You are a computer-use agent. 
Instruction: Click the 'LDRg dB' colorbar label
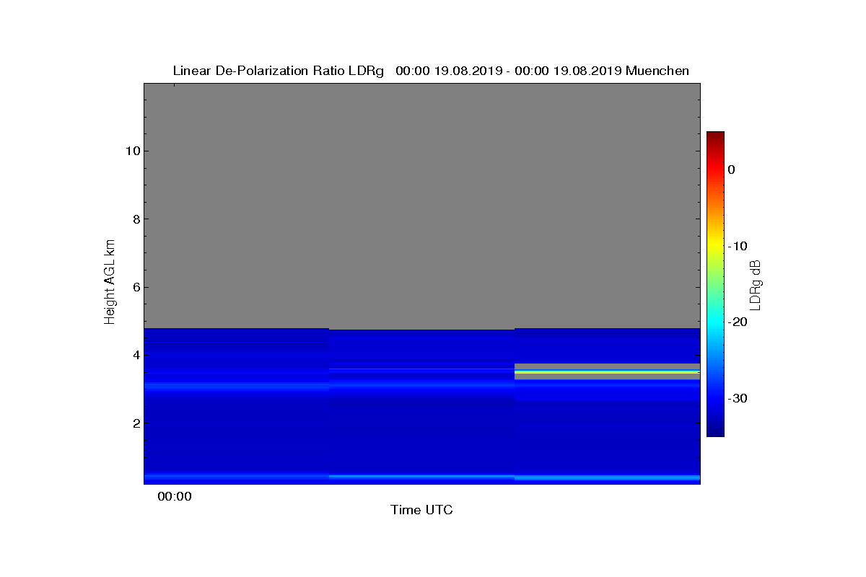[x=756, y=284]
